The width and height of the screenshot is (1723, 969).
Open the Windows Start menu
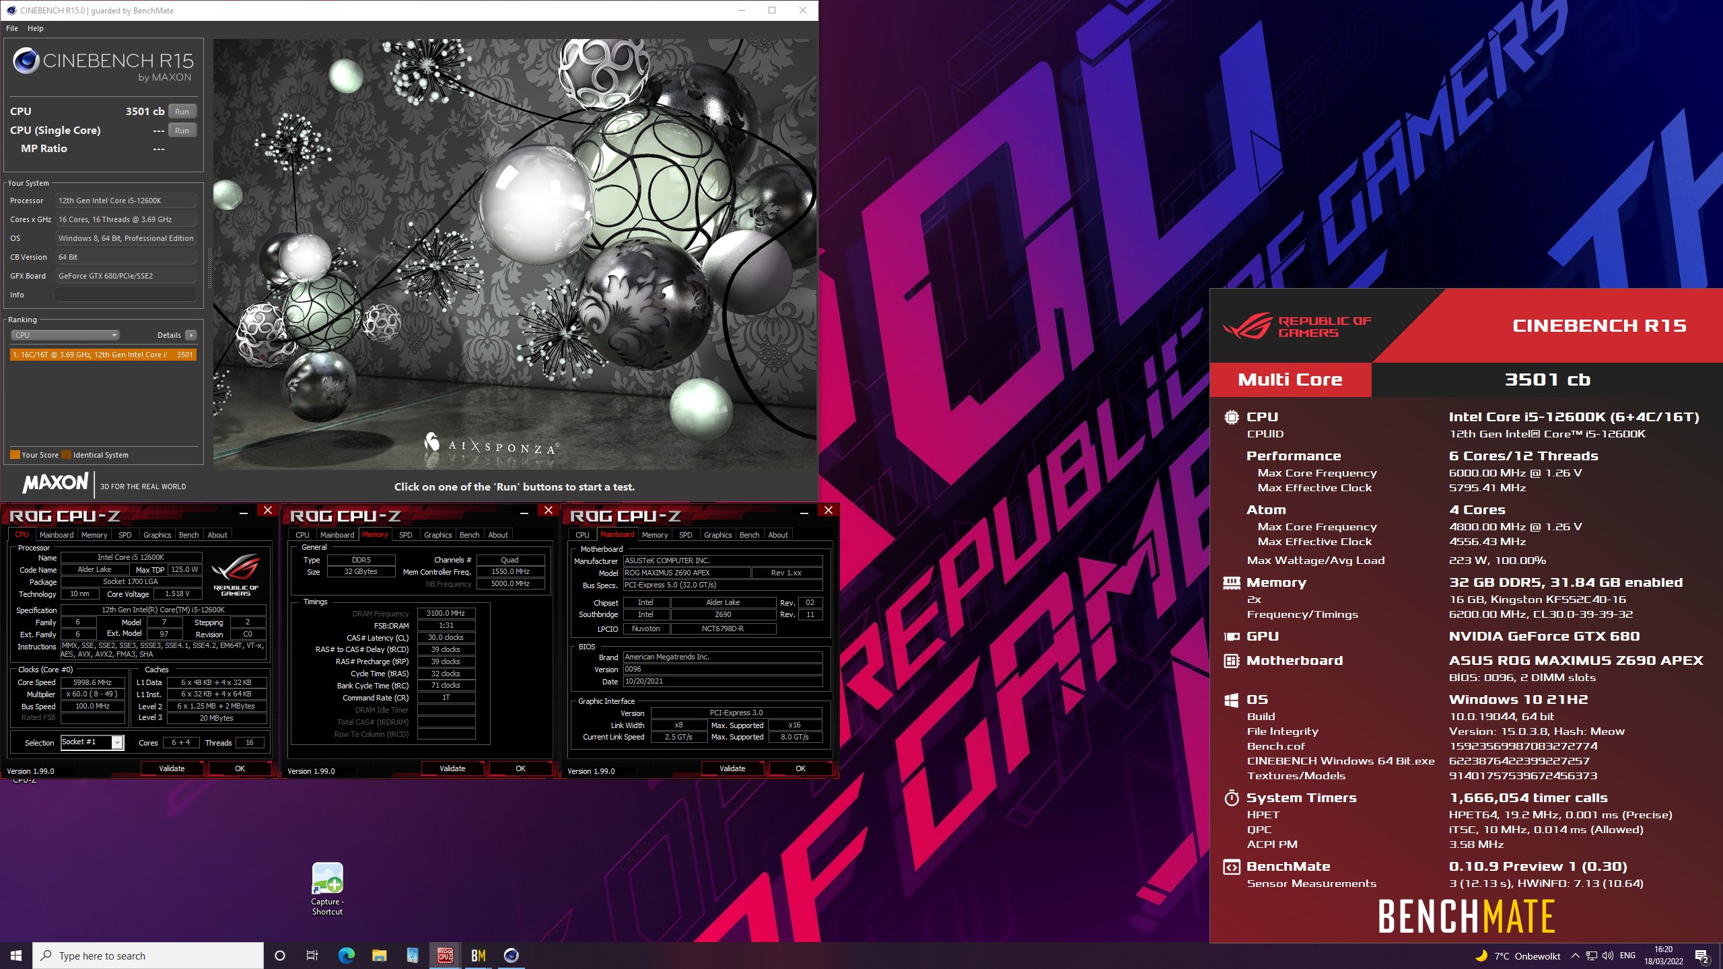tap(16, 956)
